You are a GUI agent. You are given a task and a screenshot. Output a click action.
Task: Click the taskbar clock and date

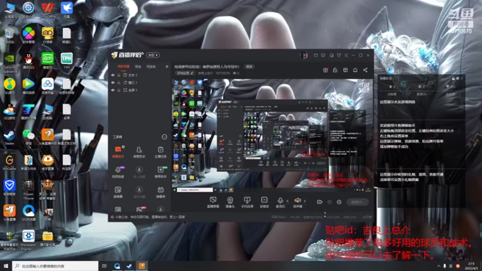471,266
